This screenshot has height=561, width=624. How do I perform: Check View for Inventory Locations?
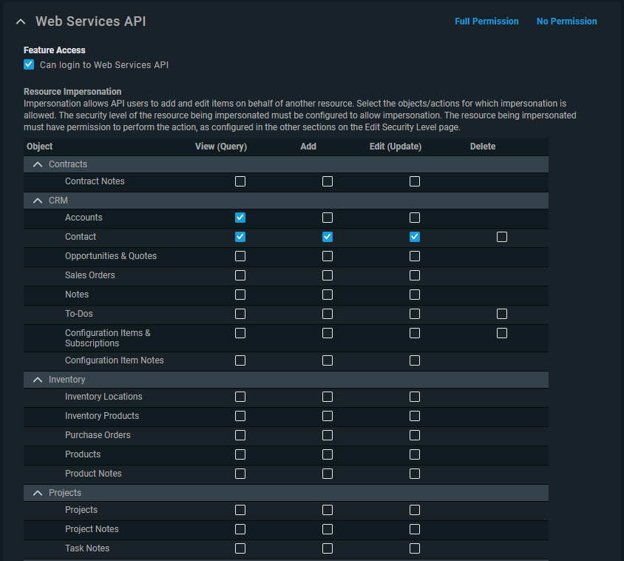(x=240, y=397)
